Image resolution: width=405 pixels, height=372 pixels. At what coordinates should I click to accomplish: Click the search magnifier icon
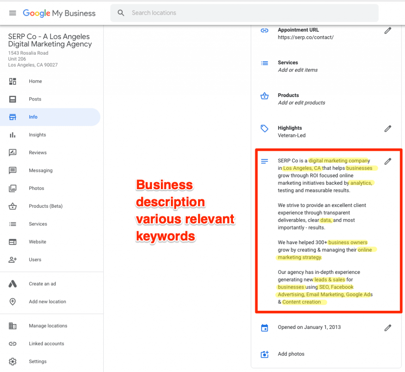coord(121,13)
